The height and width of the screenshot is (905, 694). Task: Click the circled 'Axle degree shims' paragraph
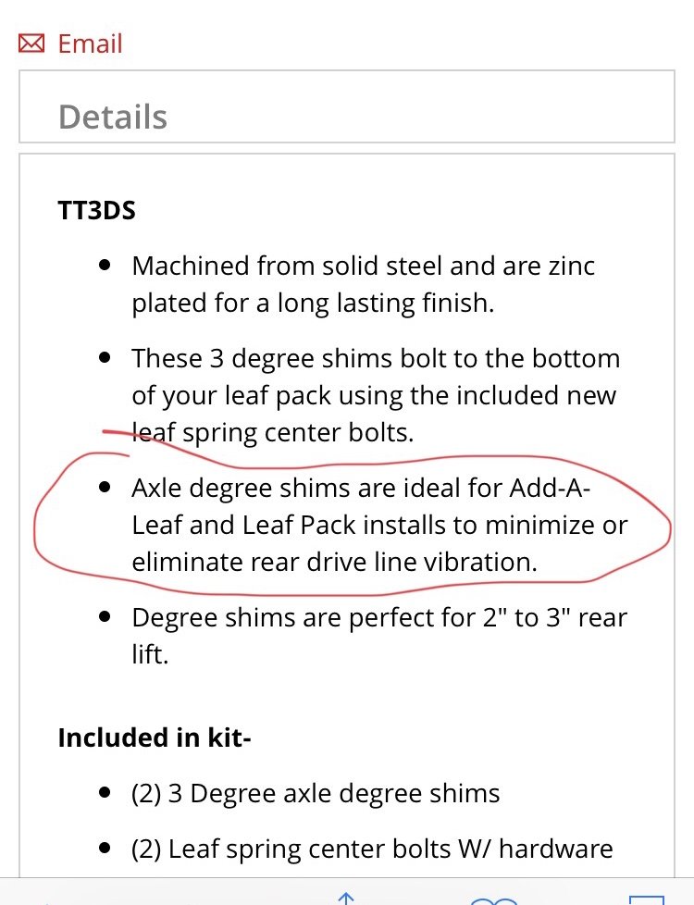(379, 525)
